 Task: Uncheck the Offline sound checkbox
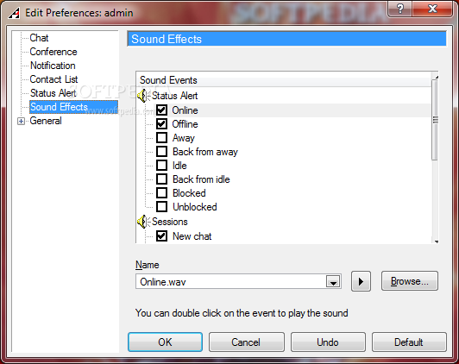point(161,124)
